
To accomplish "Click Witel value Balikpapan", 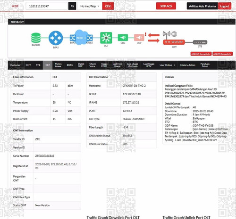I will tap(199, 118).
